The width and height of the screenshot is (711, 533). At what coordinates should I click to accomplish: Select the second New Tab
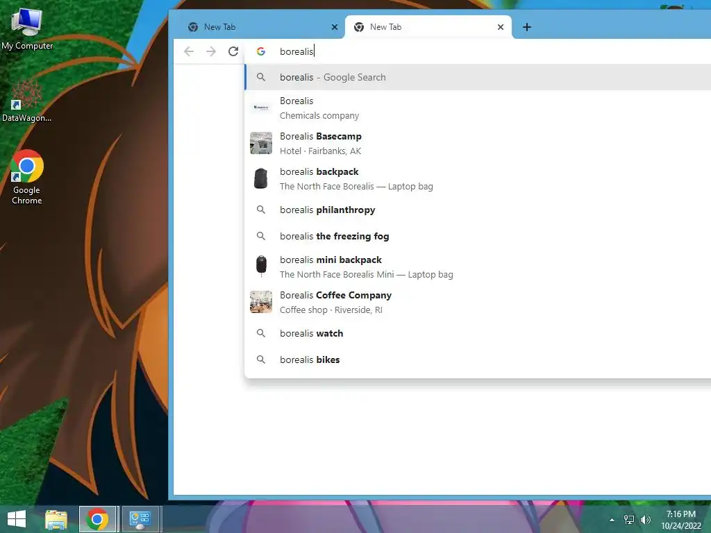coord(426,27)
